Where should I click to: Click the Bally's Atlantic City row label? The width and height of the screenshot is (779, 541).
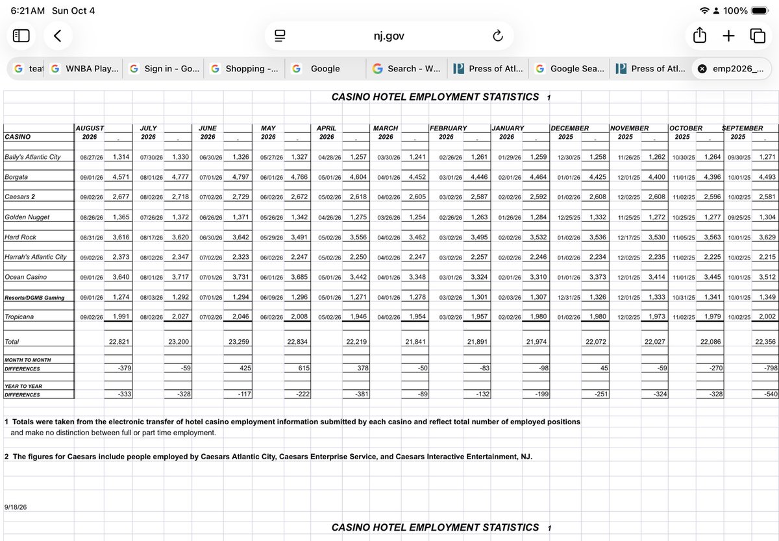[x=32, y=157]
